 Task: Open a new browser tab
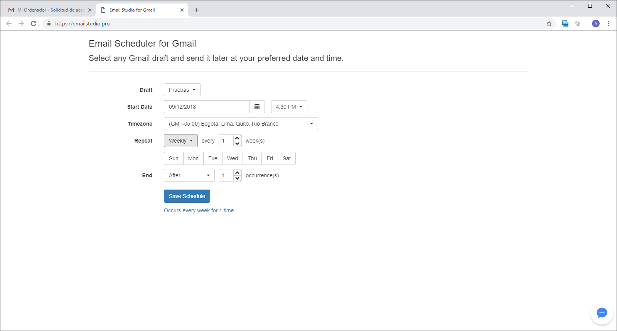197,10
